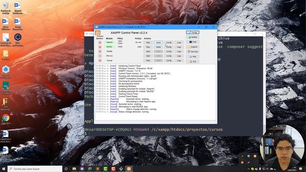Viewport: 306px width, 172px height.
Task: Open the blue cube desktop shortcut
Action: pyautogui.click(x=6, y=71)
